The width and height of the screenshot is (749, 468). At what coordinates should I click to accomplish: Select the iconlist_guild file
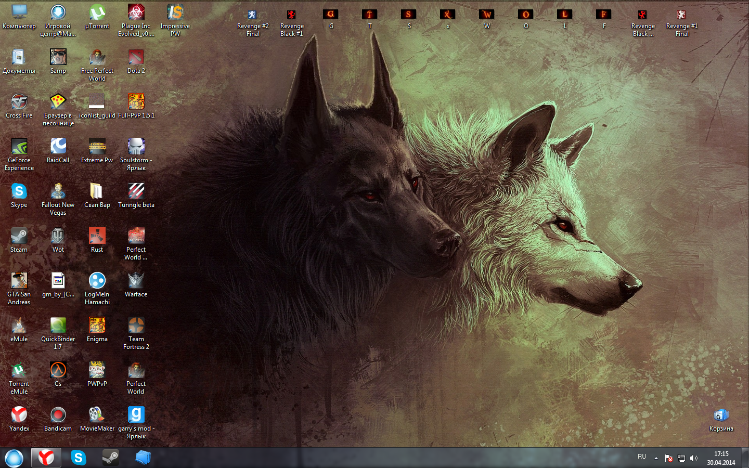97,106
